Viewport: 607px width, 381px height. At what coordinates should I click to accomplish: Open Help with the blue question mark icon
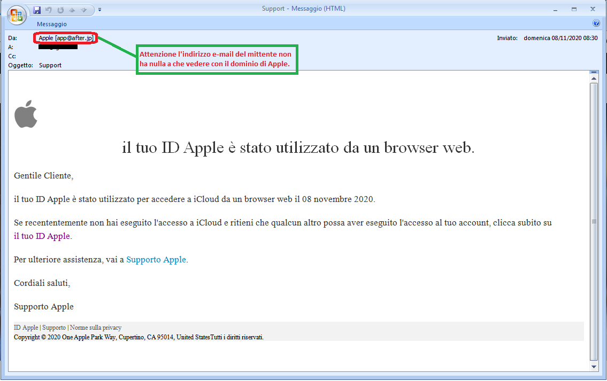tap(596, 23)
